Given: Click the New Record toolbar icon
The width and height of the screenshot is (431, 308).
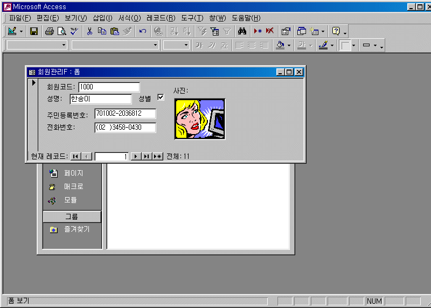Looking at the screenshot, I should click(x=258, y=31).
